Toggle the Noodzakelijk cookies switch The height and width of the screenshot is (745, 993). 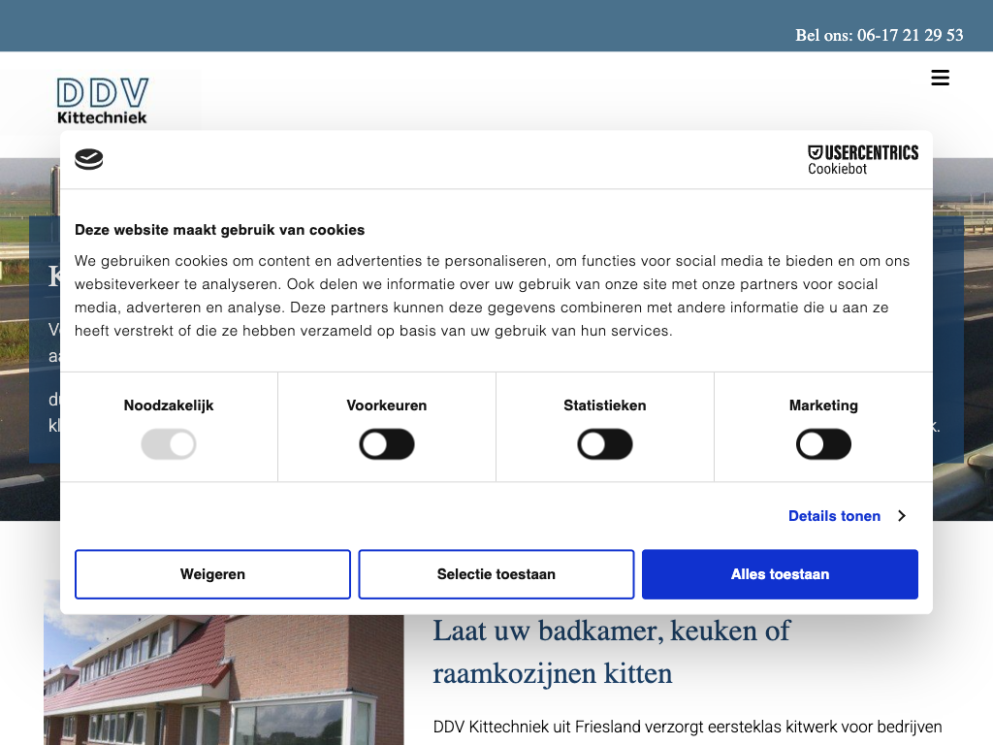tap(169, 445)
